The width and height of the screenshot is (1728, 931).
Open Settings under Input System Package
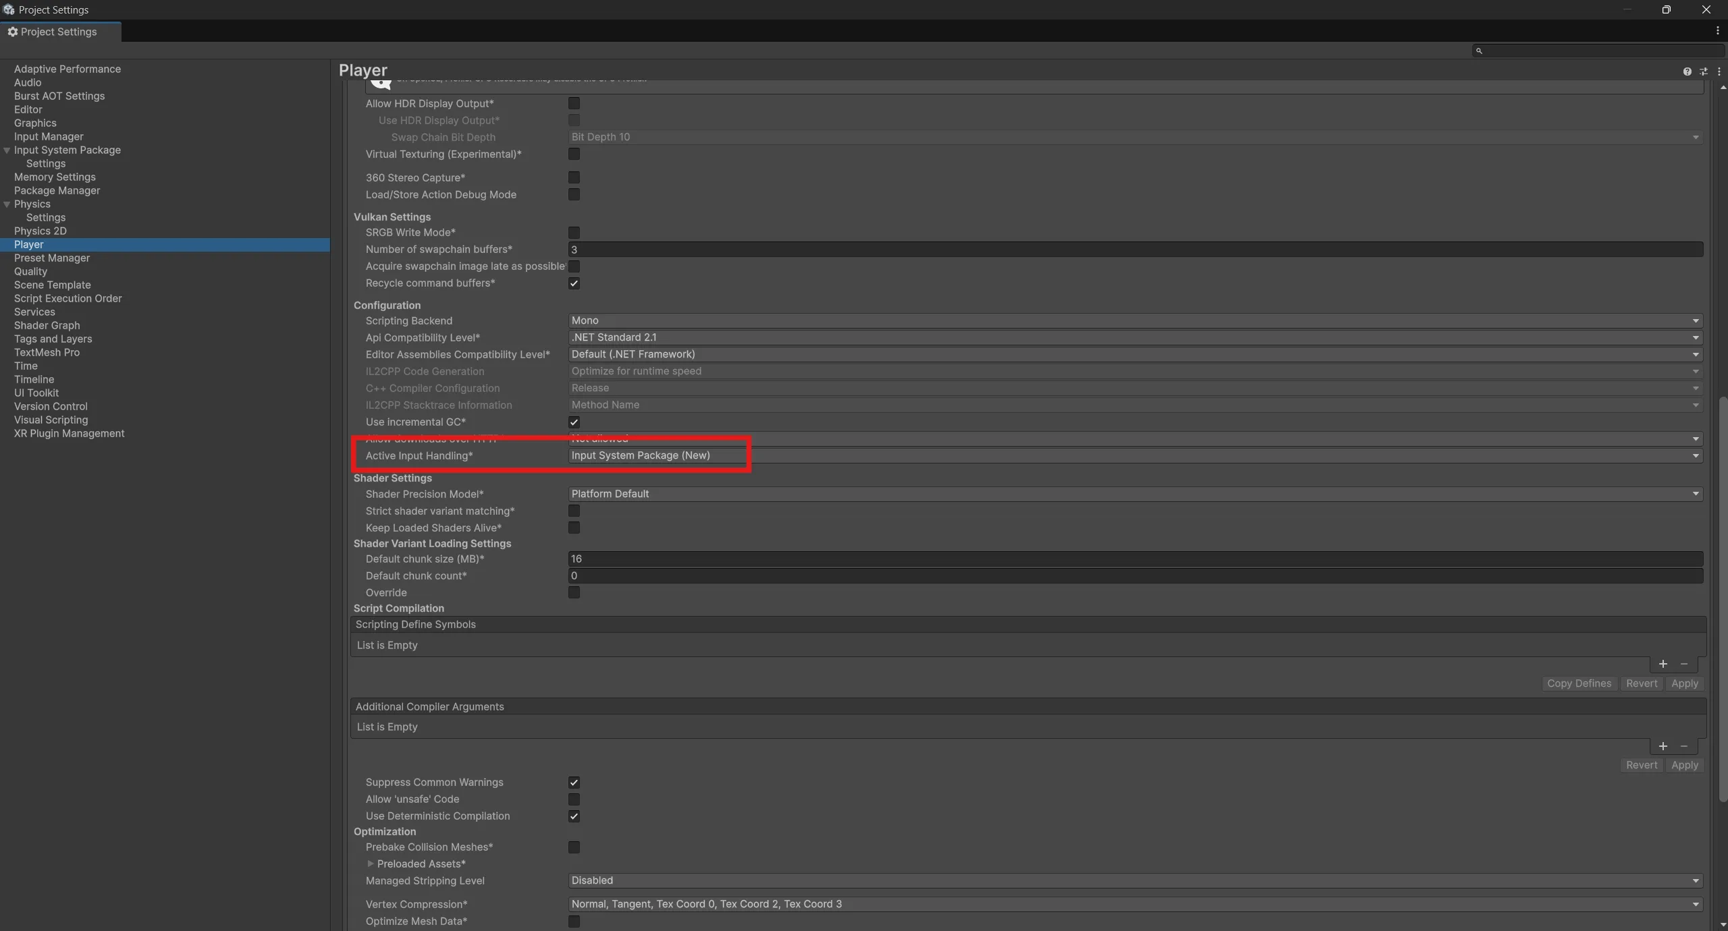(46, 163)
